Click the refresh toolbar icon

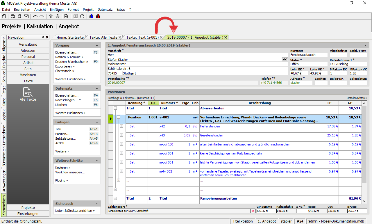coord(82,16)
